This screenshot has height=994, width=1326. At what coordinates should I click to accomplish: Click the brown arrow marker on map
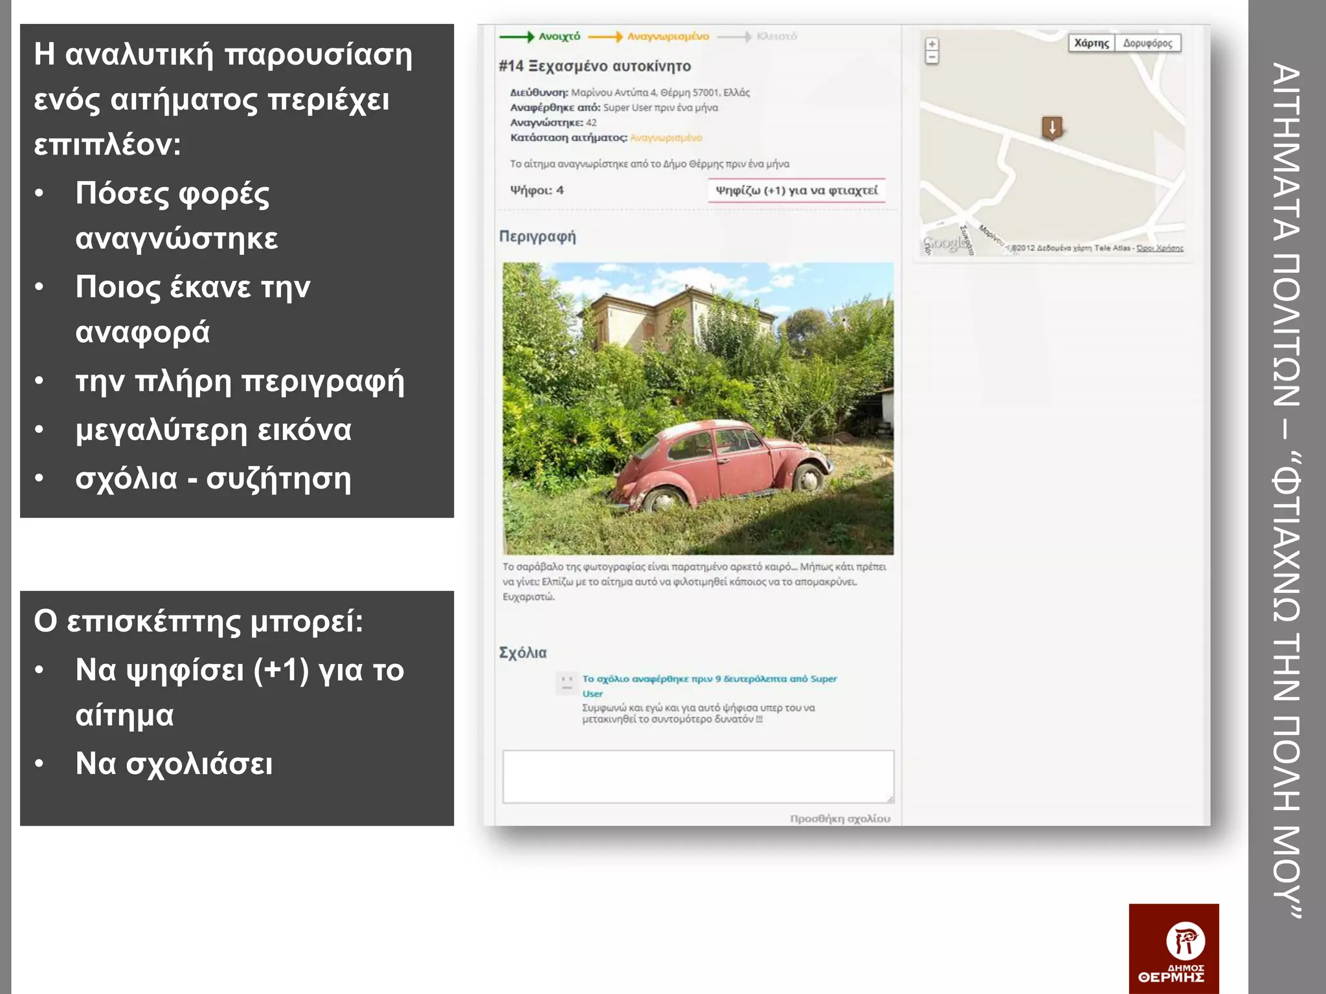click(x=1052, y=127)
